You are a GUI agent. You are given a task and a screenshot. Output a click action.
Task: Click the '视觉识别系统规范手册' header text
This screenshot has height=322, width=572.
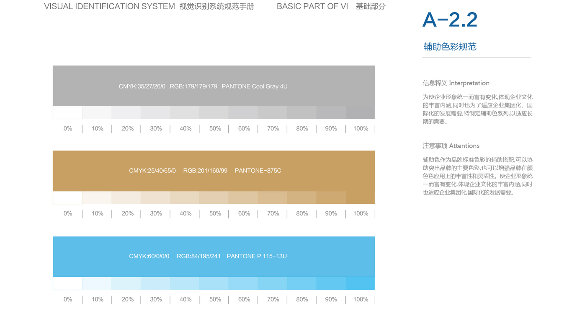tap(216, 7)
